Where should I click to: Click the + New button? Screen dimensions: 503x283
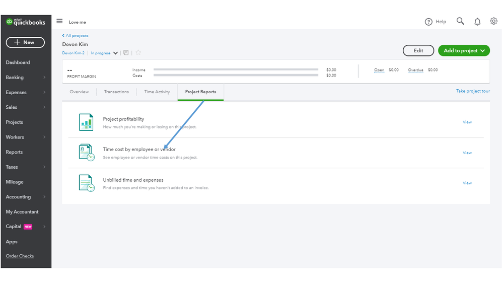pyautogui.click(x=25, y=42)
